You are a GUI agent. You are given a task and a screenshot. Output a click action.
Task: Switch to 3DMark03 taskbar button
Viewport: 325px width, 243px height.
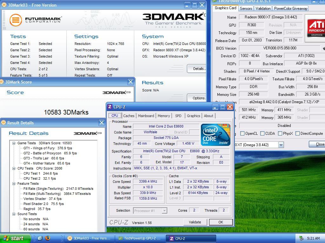pyautogui.click(x=89, y=238)
